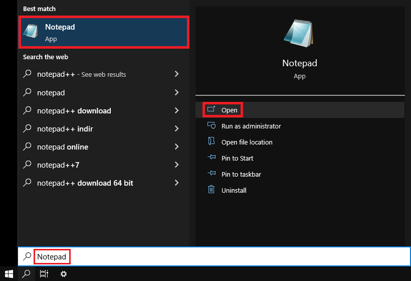411x281 pixels.
Task: Click the magnifier icon beside "notepad++ download 64 bit"
Action: coord(27,183)
